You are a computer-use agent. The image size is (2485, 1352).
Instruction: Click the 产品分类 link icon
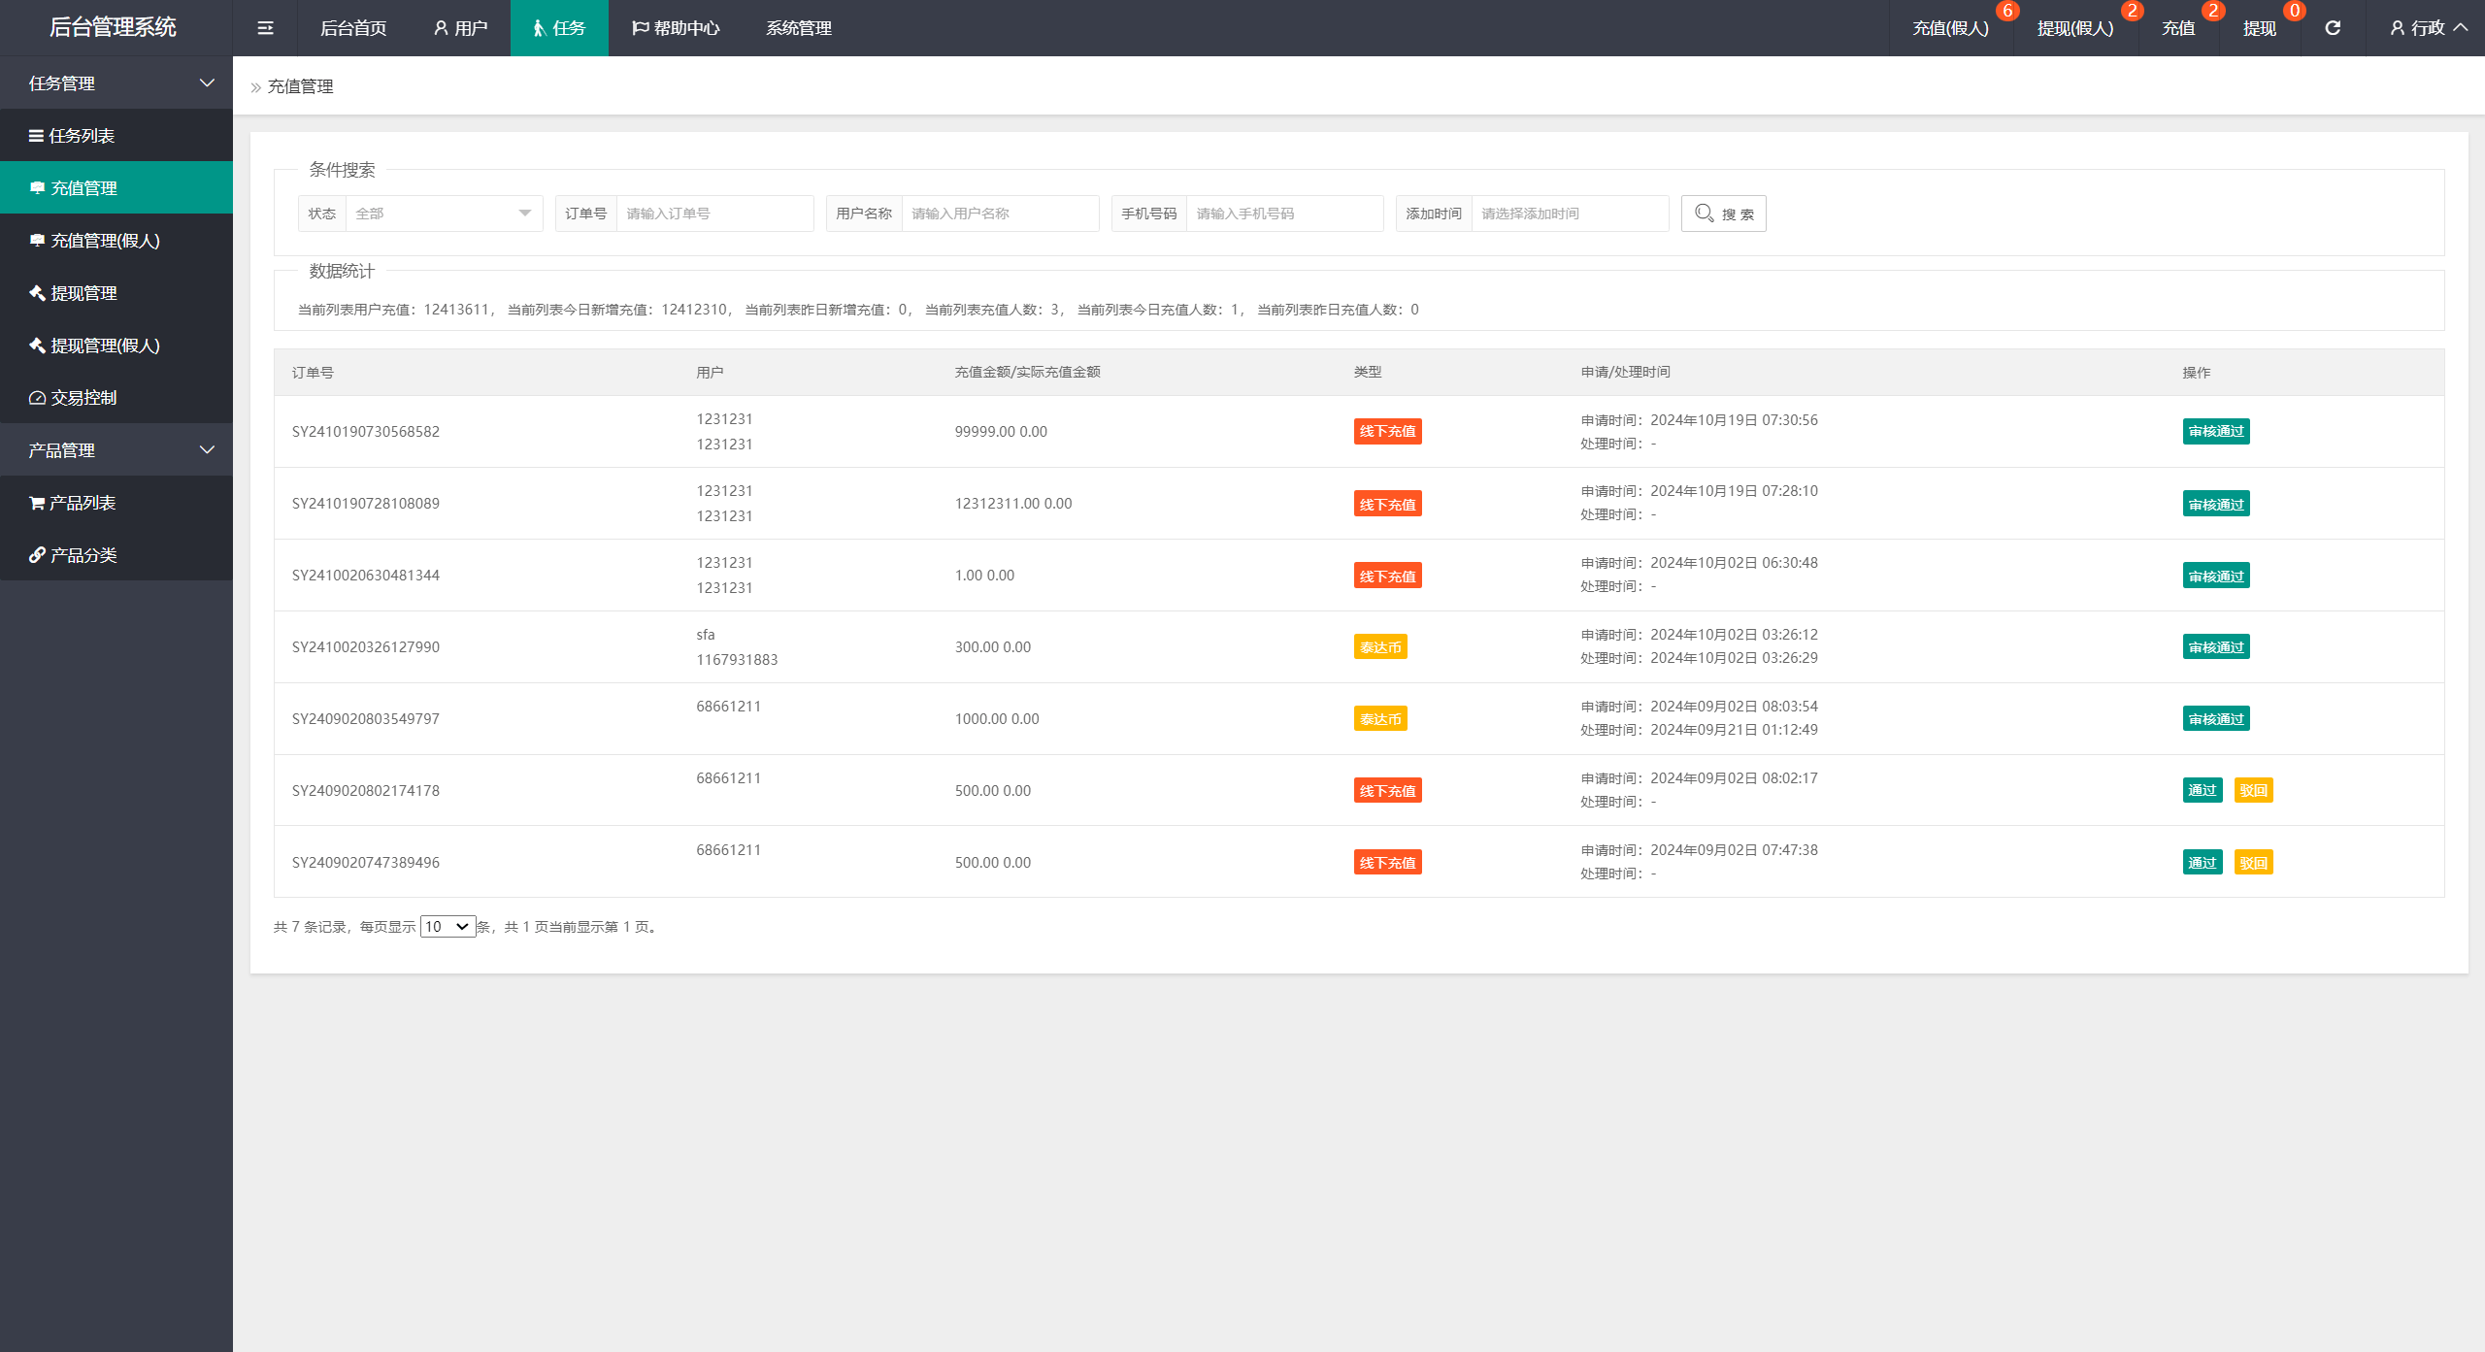(x=37, y=555)
